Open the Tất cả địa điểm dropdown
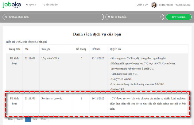194x125 pixels. point(135,17)
